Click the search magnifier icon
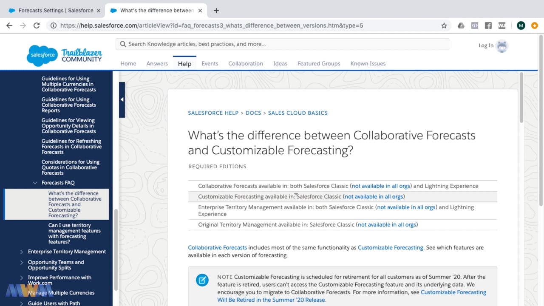The height and width of the screenshot is (306, 544). pyautogui.click(x=123, y=44)
